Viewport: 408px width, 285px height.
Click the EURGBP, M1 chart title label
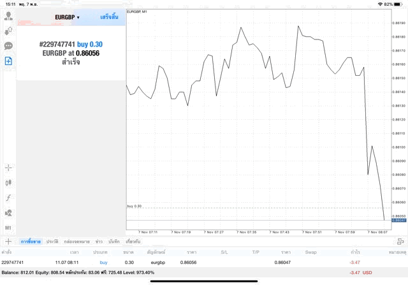137,11
